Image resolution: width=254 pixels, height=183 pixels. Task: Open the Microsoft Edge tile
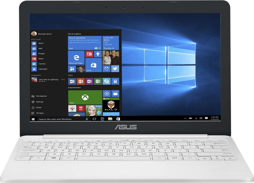[77, 58]
